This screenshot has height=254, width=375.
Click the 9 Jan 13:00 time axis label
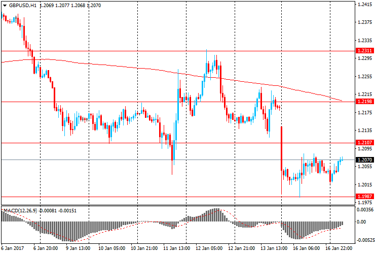click(x=78, y=248)
